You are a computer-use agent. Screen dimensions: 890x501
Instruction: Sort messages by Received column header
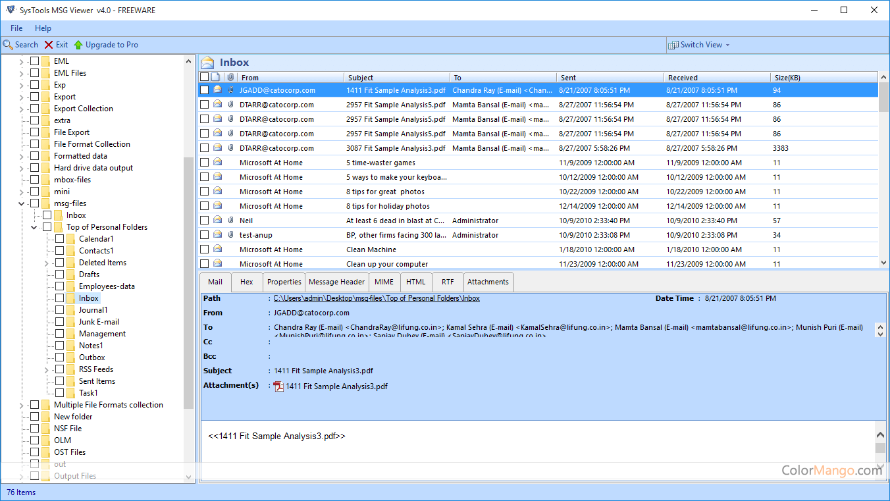(x=717, y=78)
